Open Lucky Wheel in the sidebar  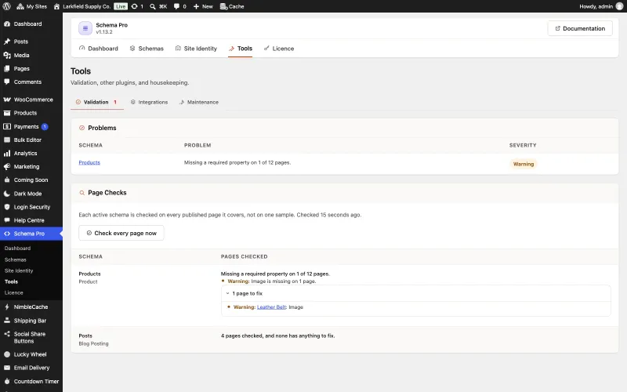click(31, 355)
